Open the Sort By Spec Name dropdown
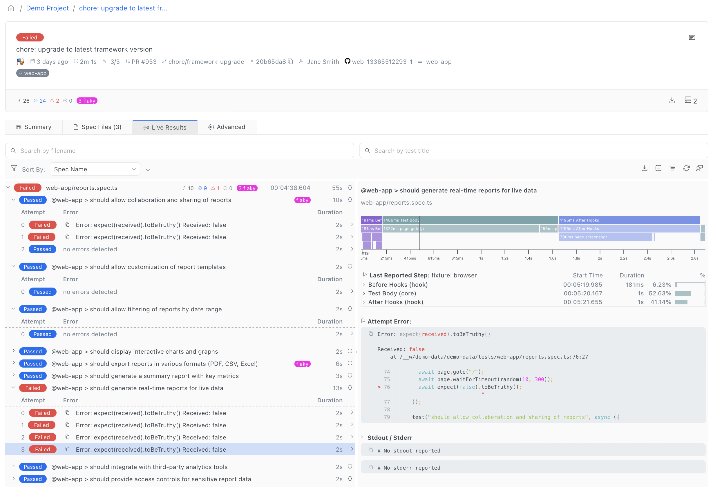 tap(95, 169)
